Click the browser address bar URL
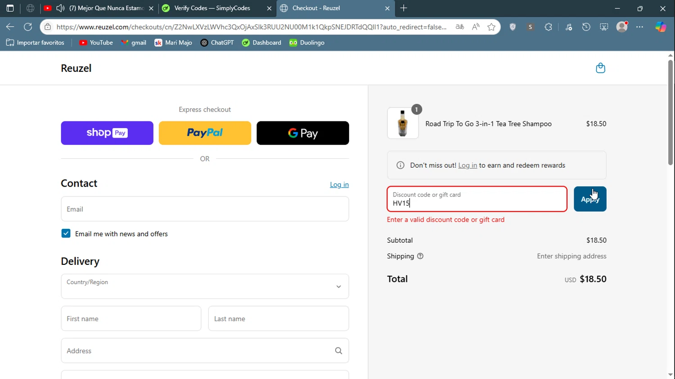This screenshot has width=675, height=379. click(251, 27)
